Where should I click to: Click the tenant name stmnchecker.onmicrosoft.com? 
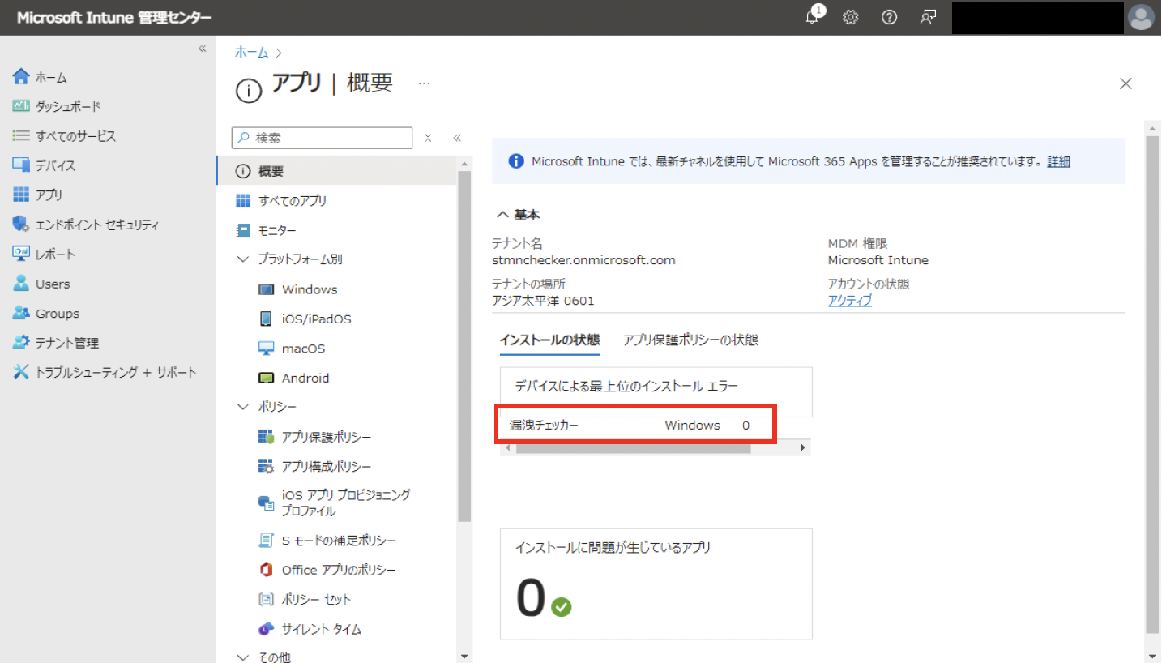583,260
